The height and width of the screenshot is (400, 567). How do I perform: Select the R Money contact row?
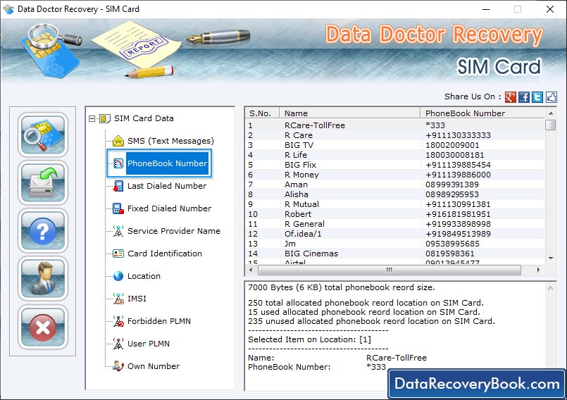coord(395,175)
